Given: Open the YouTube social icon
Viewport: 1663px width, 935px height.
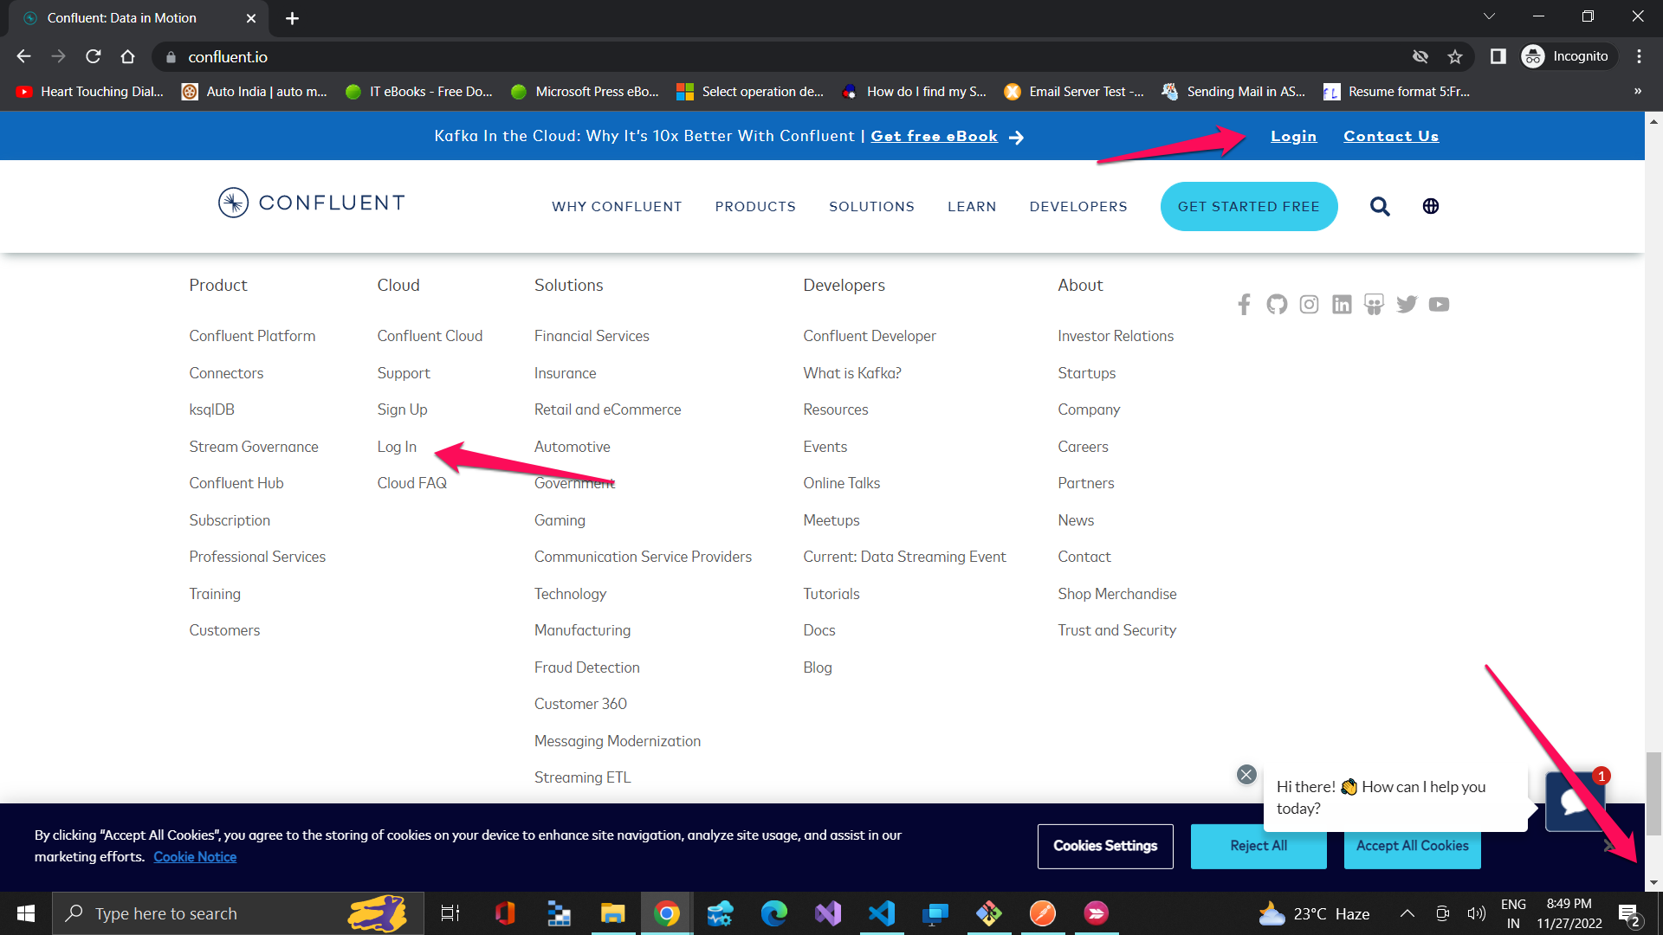Looking at the screenshot, I should (x=1439, y=305).
